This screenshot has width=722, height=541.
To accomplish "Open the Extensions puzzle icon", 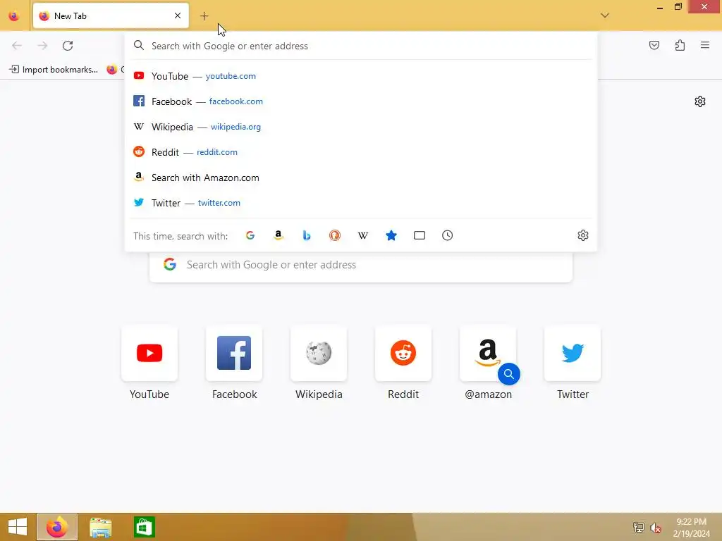I will pyautogui.click(x=680, y=45).
